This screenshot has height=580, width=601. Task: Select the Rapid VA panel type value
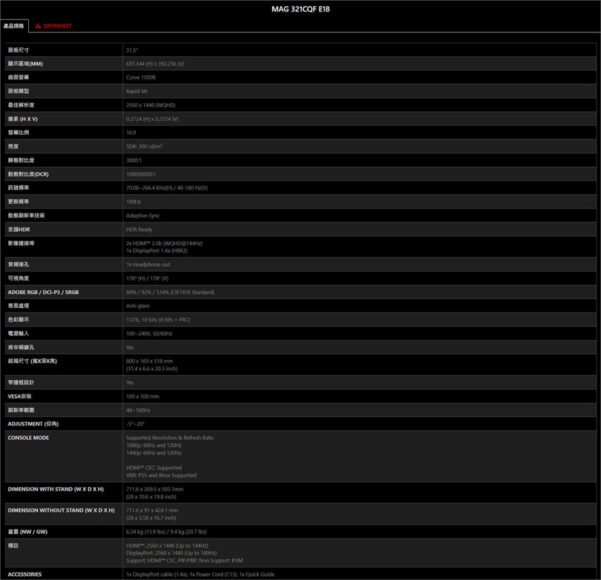click(136, 91)
